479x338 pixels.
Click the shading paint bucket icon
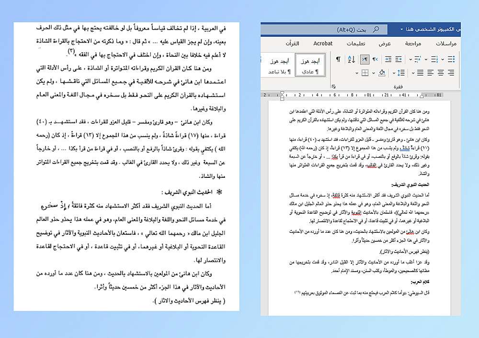[382, 73]
